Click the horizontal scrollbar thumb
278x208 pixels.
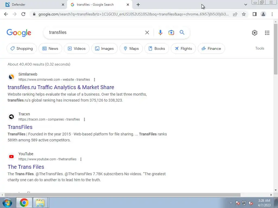[122, 195]
